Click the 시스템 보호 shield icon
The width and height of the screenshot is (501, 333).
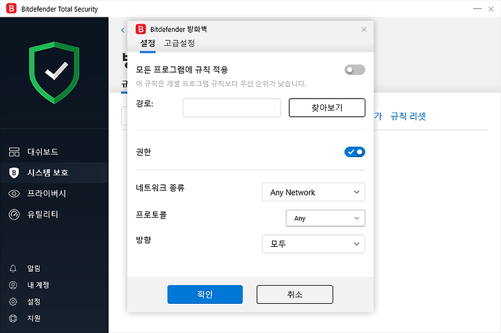(x=14, y=172)
